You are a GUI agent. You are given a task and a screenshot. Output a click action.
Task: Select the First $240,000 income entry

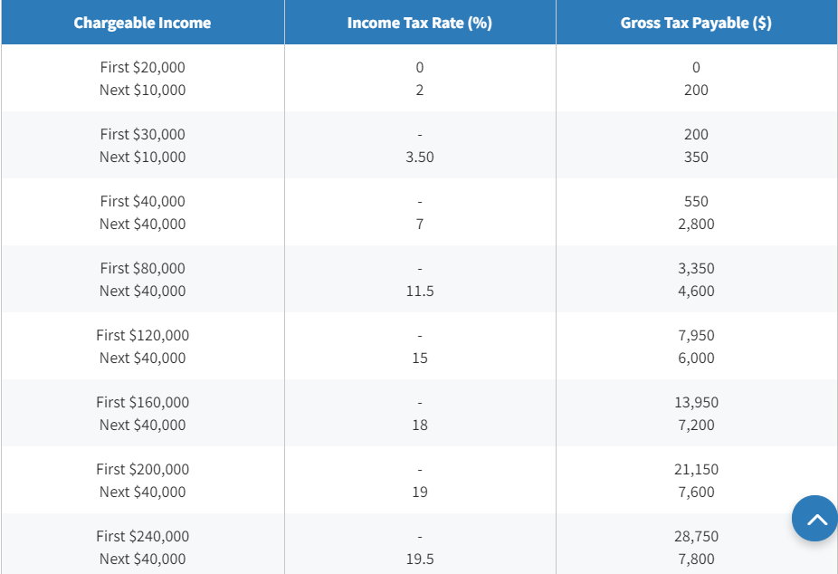142,536
